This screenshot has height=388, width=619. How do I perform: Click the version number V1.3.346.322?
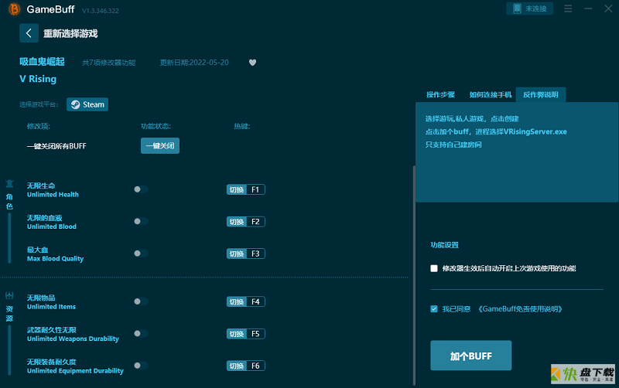tap(101, 11)
